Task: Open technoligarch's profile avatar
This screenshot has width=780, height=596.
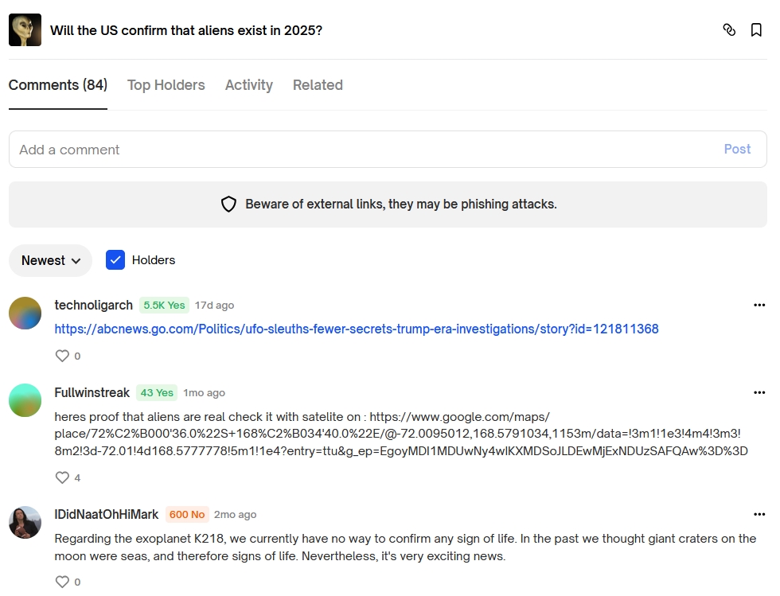Action: point(25,313)
